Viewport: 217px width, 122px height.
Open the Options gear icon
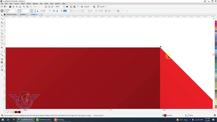pos(94,7)
